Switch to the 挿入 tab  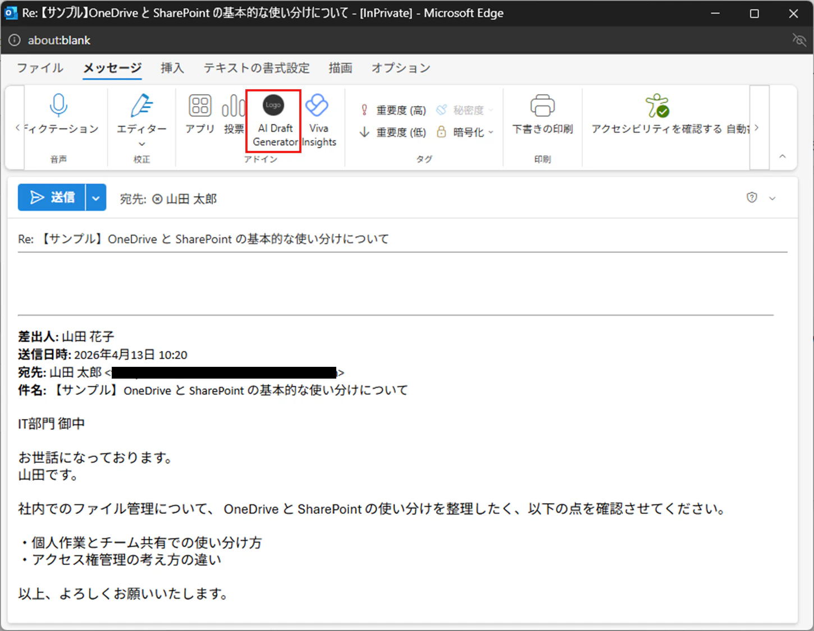[x=172, y=68]
